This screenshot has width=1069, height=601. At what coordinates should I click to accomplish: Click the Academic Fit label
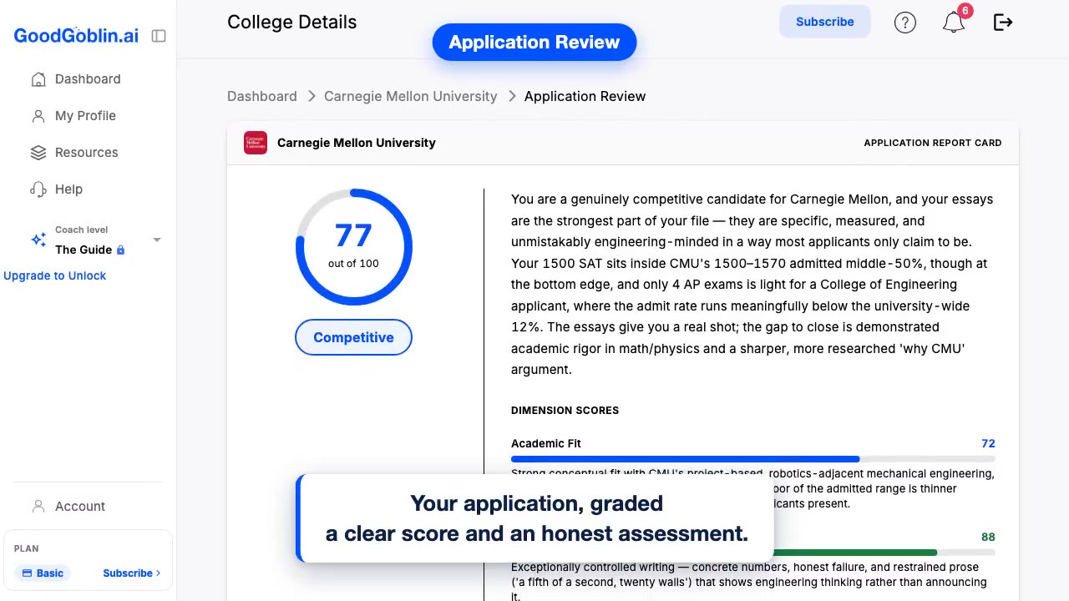click(546, 443)
